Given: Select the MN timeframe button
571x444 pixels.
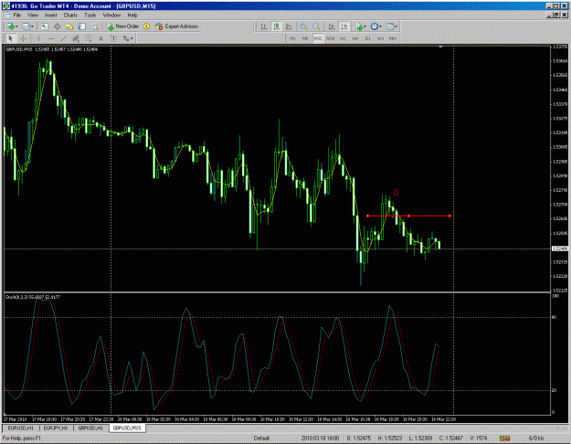Looking at the screenshot, I should (x=393, y=38).
